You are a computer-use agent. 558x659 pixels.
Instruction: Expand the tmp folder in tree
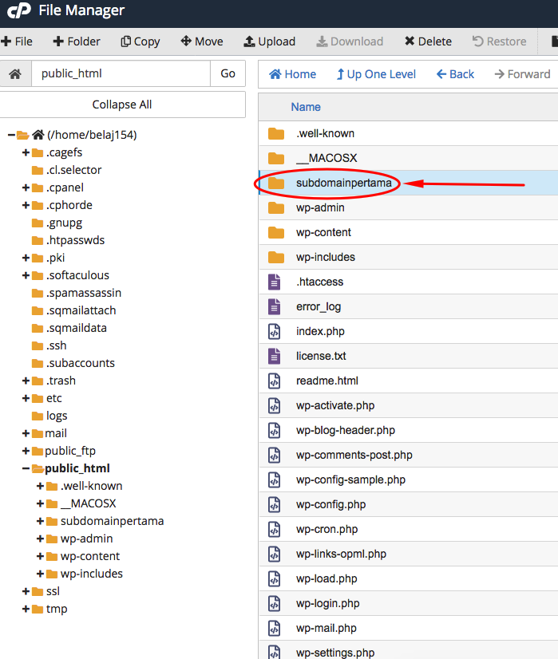pos(26,609)
